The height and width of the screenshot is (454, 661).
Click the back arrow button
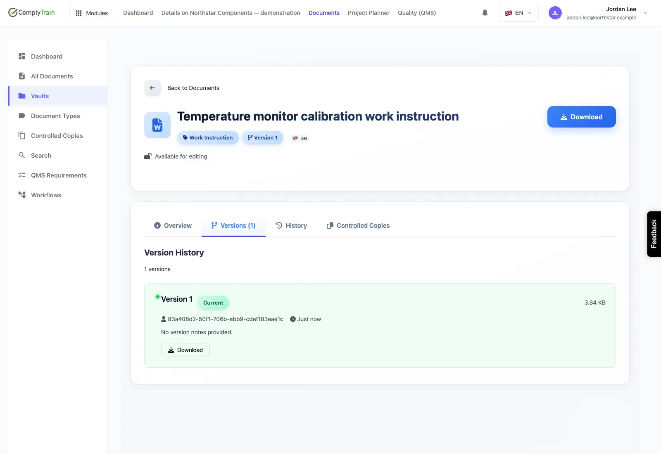point(152,88)
